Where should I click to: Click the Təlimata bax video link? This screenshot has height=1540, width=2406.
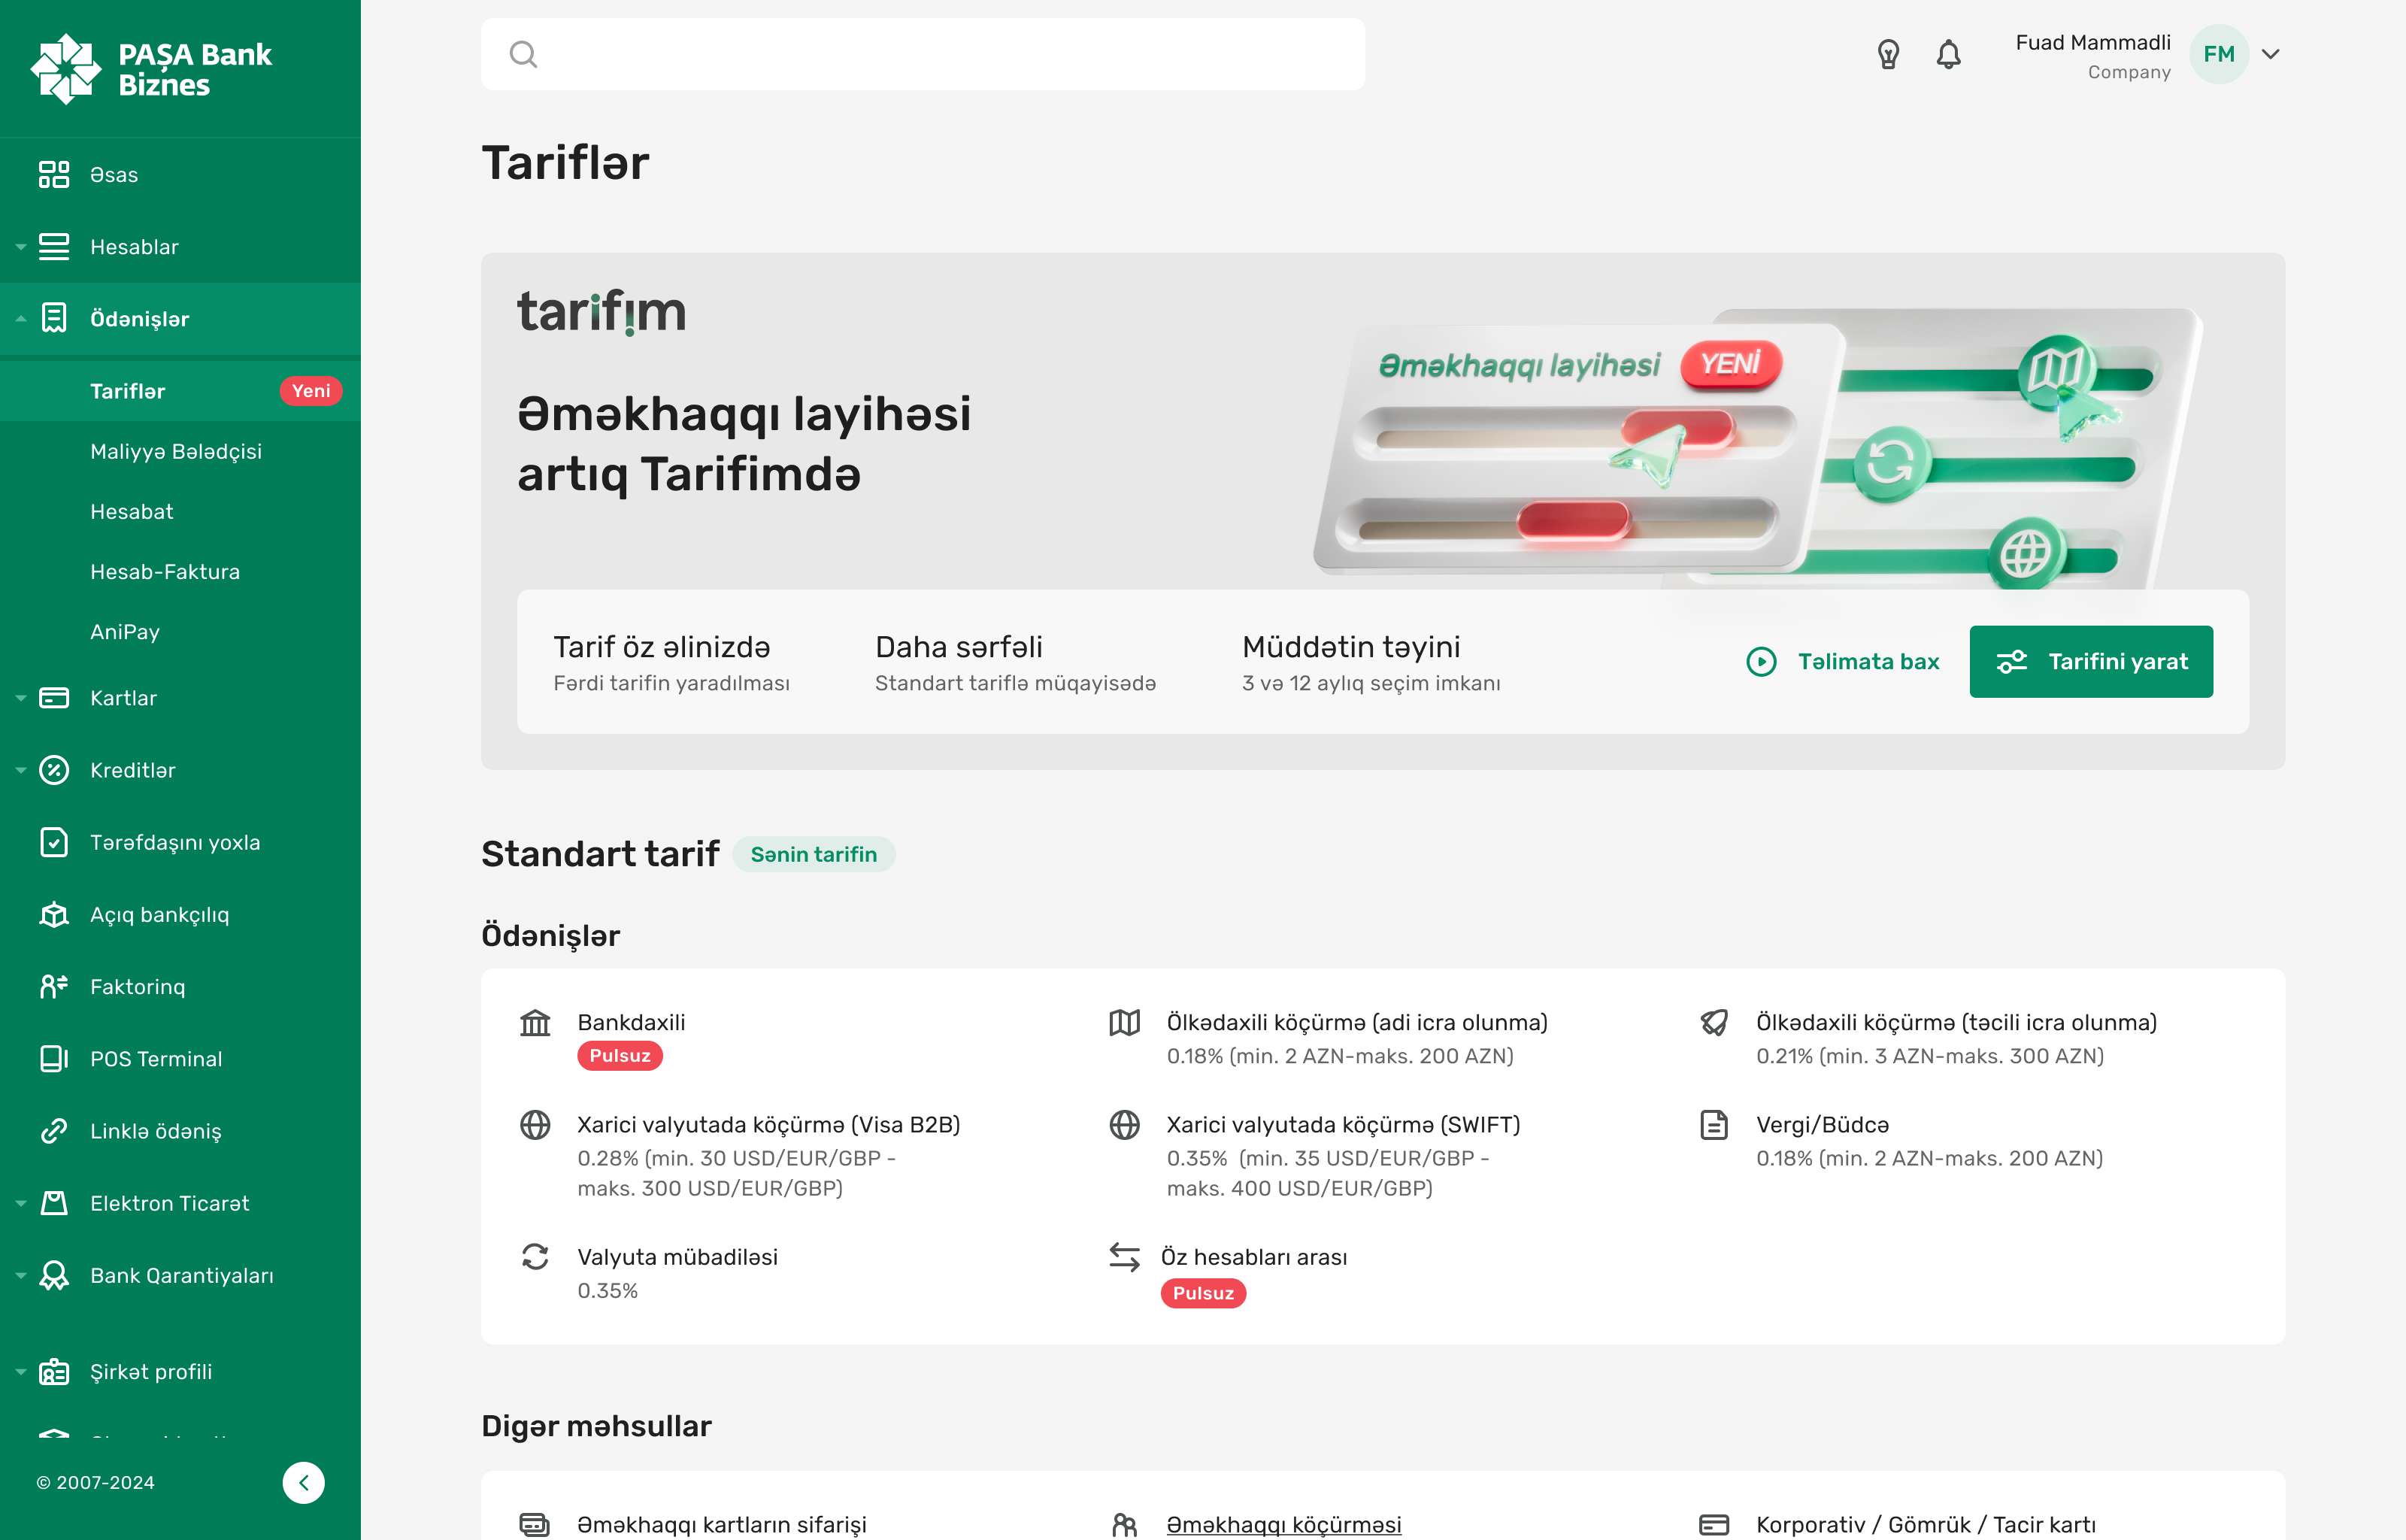[x=1842, y=661]
